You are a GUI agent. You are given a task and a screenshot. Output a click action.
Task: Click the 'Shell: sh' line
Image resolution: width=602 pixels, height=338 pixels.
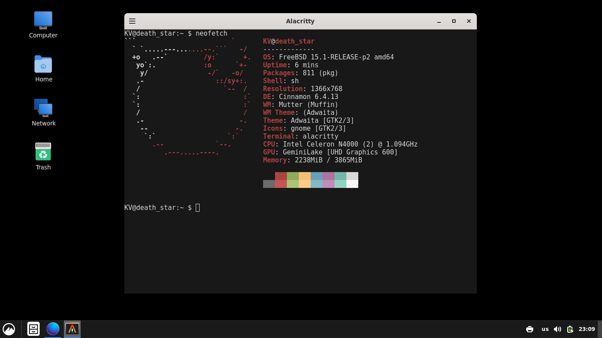click(281, 81)
